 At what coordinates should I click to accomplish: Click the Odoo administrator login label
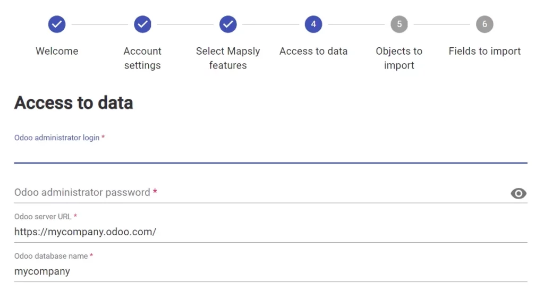point(57,138)
